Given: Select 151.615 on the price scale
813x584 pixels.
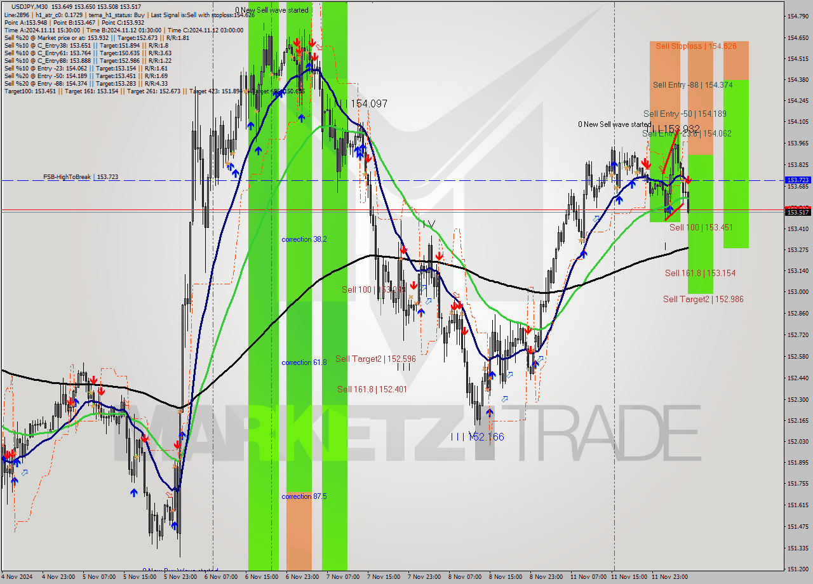Looking at the screenshot, I should click(798, 505).
